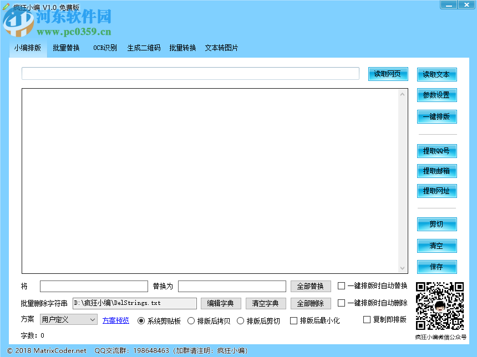The height and width of the screenshot is (357, 477).
Task: Open the 编辑字典 dictionary editor
Action: click(222, 303)
